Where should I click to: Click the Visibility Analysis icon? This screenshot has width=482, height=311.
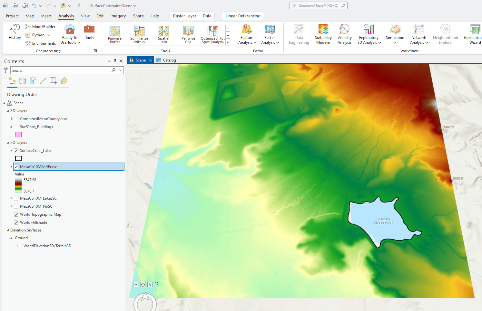tap(344, 34)
